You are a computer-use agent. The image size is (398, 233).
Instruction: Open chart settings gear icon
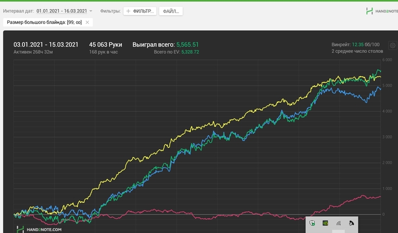tap(393, 45)
